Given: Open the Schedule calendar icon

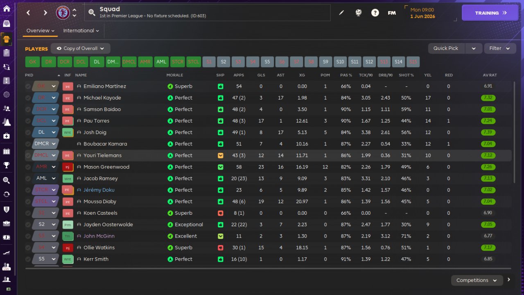Looking at the screenshot, I should click(7, 151).
